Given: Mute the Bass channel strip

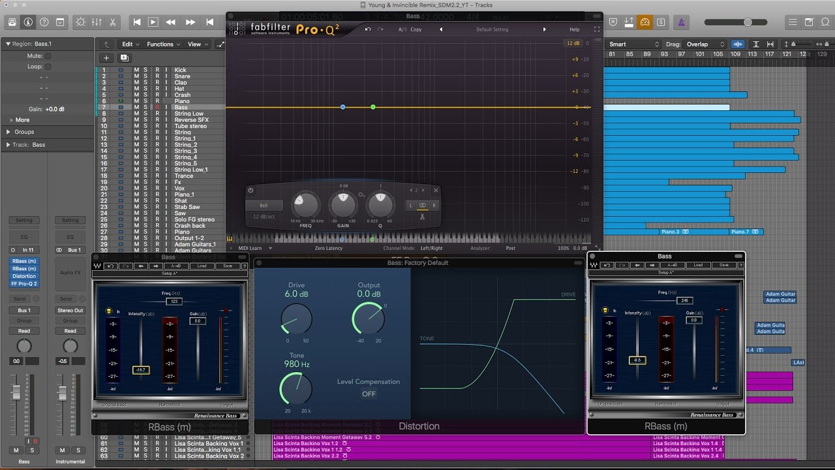Looking at the screenshot, I should coord(15,450).
